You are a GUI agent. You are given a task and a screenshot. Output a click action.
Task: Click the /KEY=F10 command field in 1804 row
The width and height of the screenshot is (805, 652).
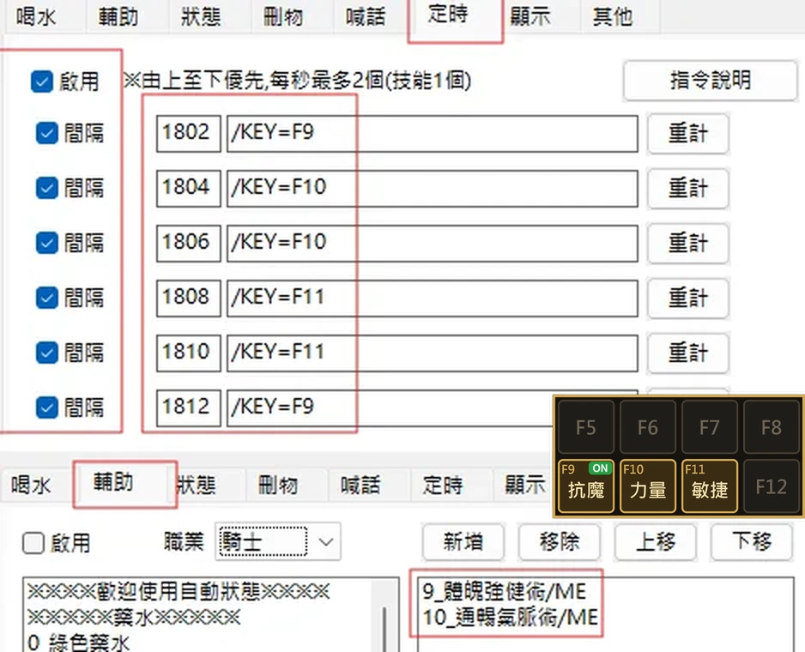(x=433, y=189)
